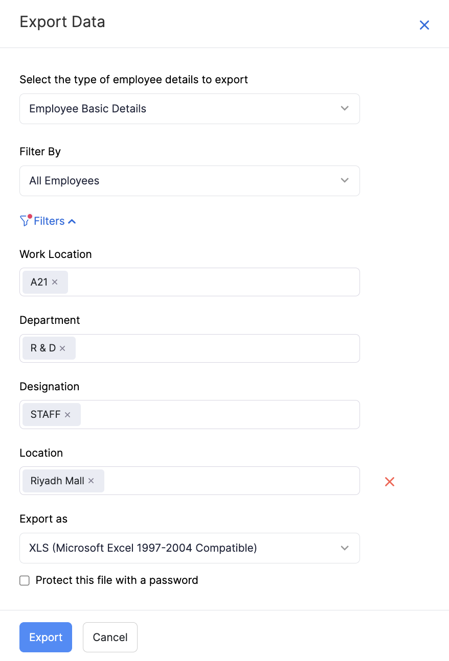Open the Filter By dropdown

(x=189, y=180)
